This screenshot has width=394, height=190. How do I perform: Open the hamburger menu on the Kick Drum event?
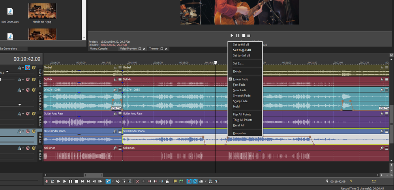120,148
